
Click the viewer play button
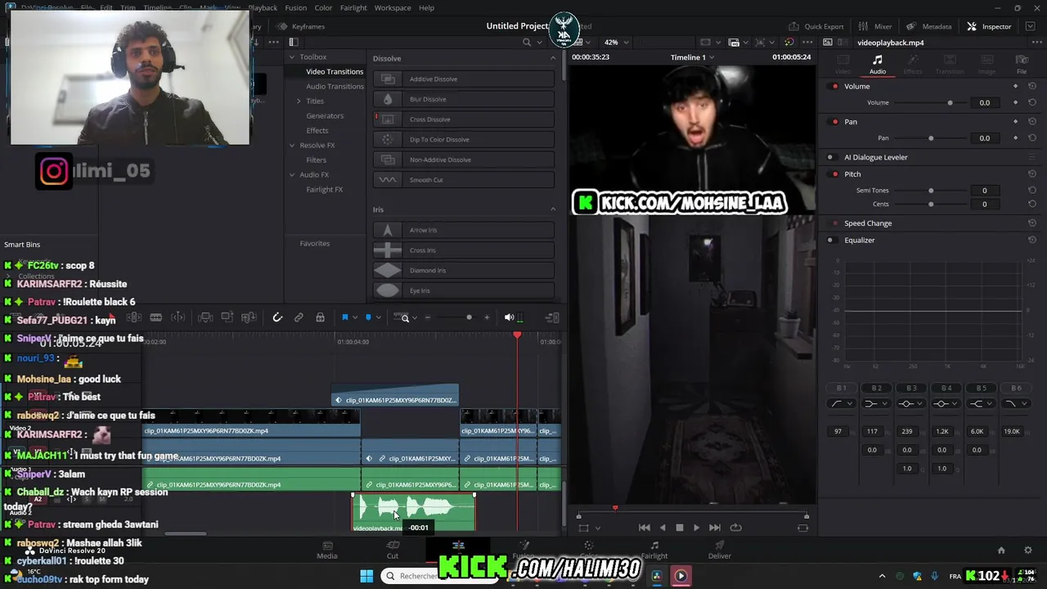pyautogui.click(x=696, y=528)
